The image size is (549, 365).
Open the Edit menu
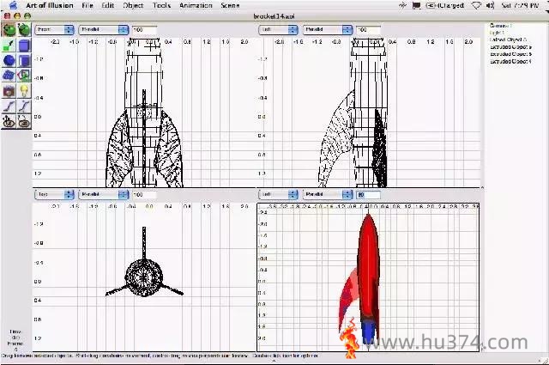[108, 6]
